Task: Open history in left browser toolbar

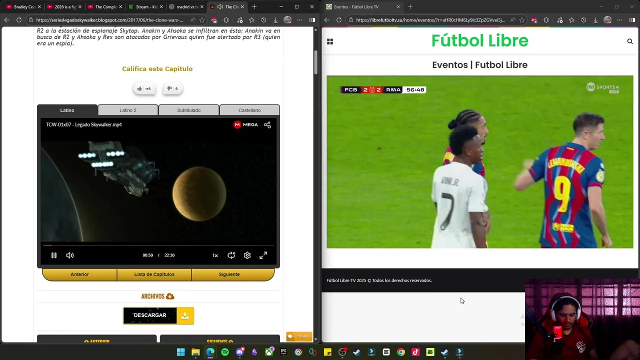Action: pos(263,20)
